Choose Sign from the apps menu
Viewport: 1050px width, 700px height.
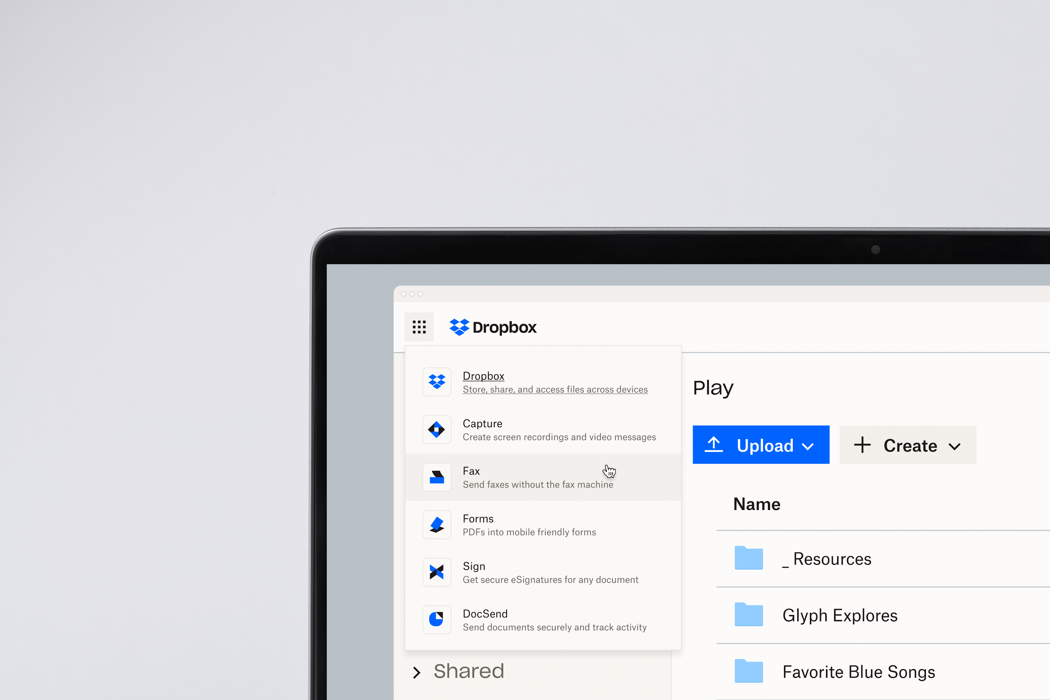pyautogui.click(x=543, y=572)
